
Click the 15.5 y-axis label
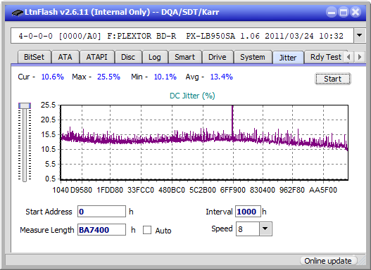coord(49,134)
